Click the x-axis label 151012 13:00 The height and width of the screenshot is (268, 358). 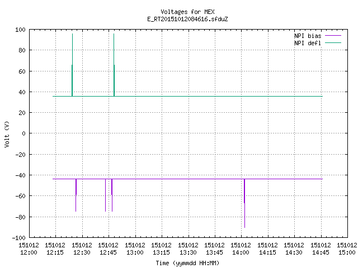[x=135, y=249]
